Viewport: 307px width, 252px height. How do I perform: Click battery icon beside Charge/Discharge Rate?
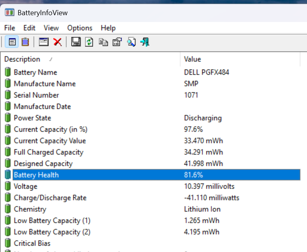click(x=8, y=197)
